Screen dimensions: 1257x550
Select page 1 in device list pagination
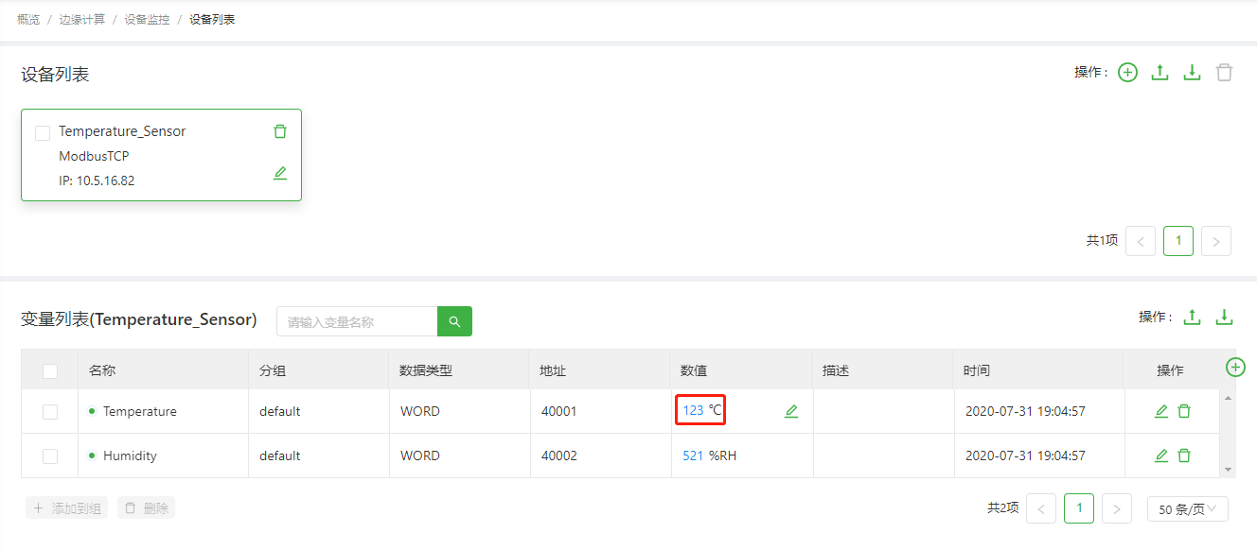pos(1178,241)
